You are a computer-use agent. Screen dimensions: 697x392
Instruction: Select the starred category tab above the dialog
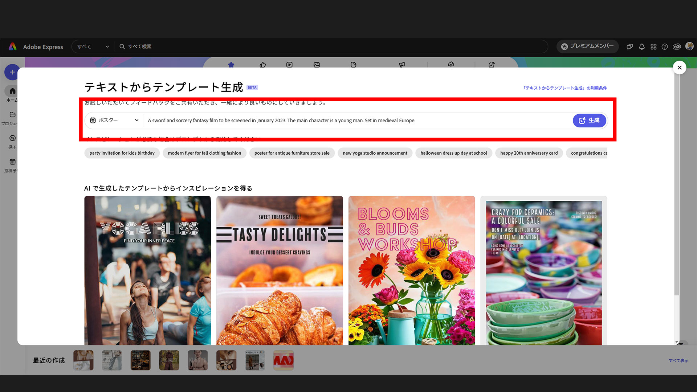point(231,64)
